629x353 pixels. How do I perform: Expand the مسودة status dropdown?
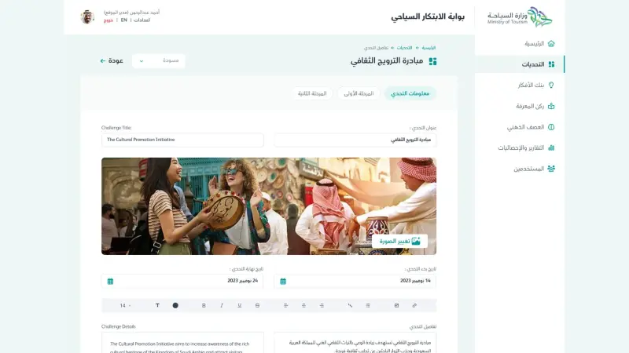(159, 61)
